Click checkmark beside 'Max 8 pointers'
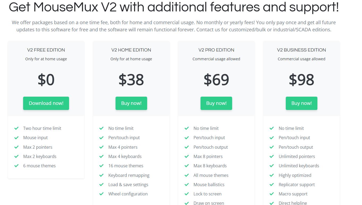This screenshot has height=205, width=362. click(x=186, y=156)
